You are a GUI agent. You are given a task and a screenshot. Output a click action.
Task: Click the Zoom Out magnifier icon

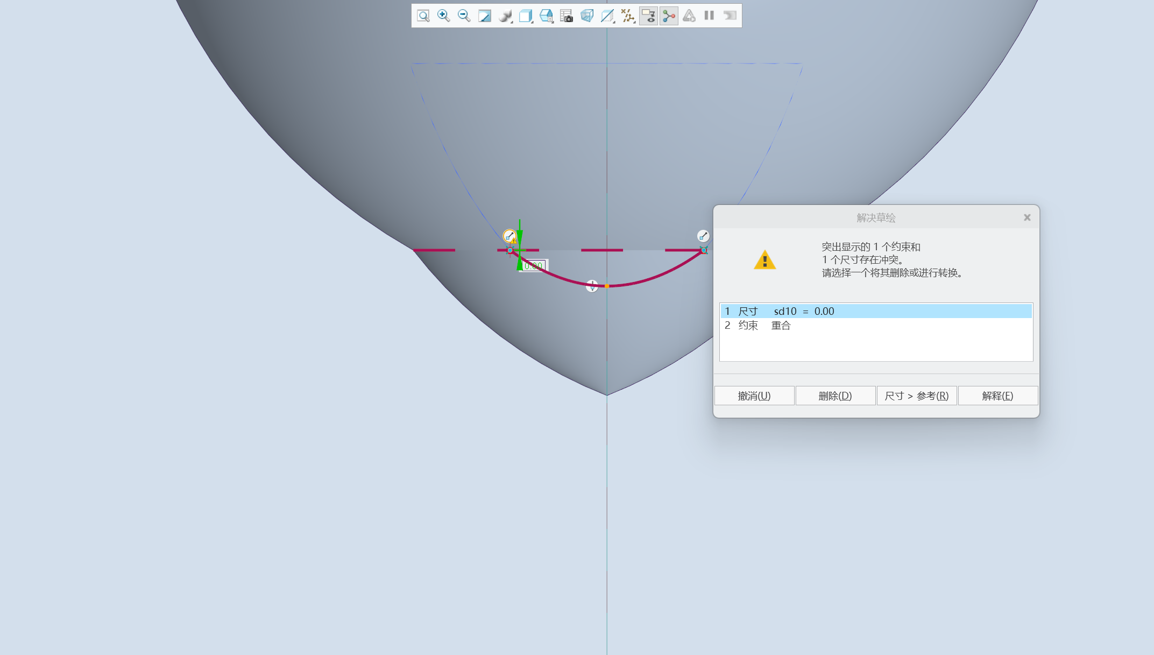pos(464,16)
